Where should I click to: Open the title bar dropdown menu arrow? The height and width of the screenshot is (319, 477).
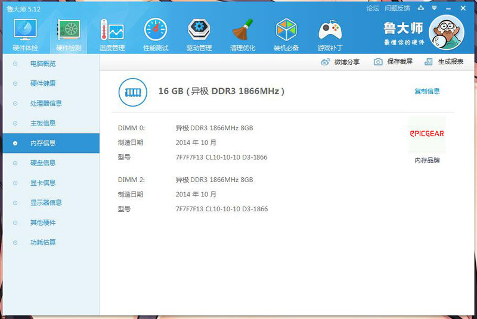[434, 8]
